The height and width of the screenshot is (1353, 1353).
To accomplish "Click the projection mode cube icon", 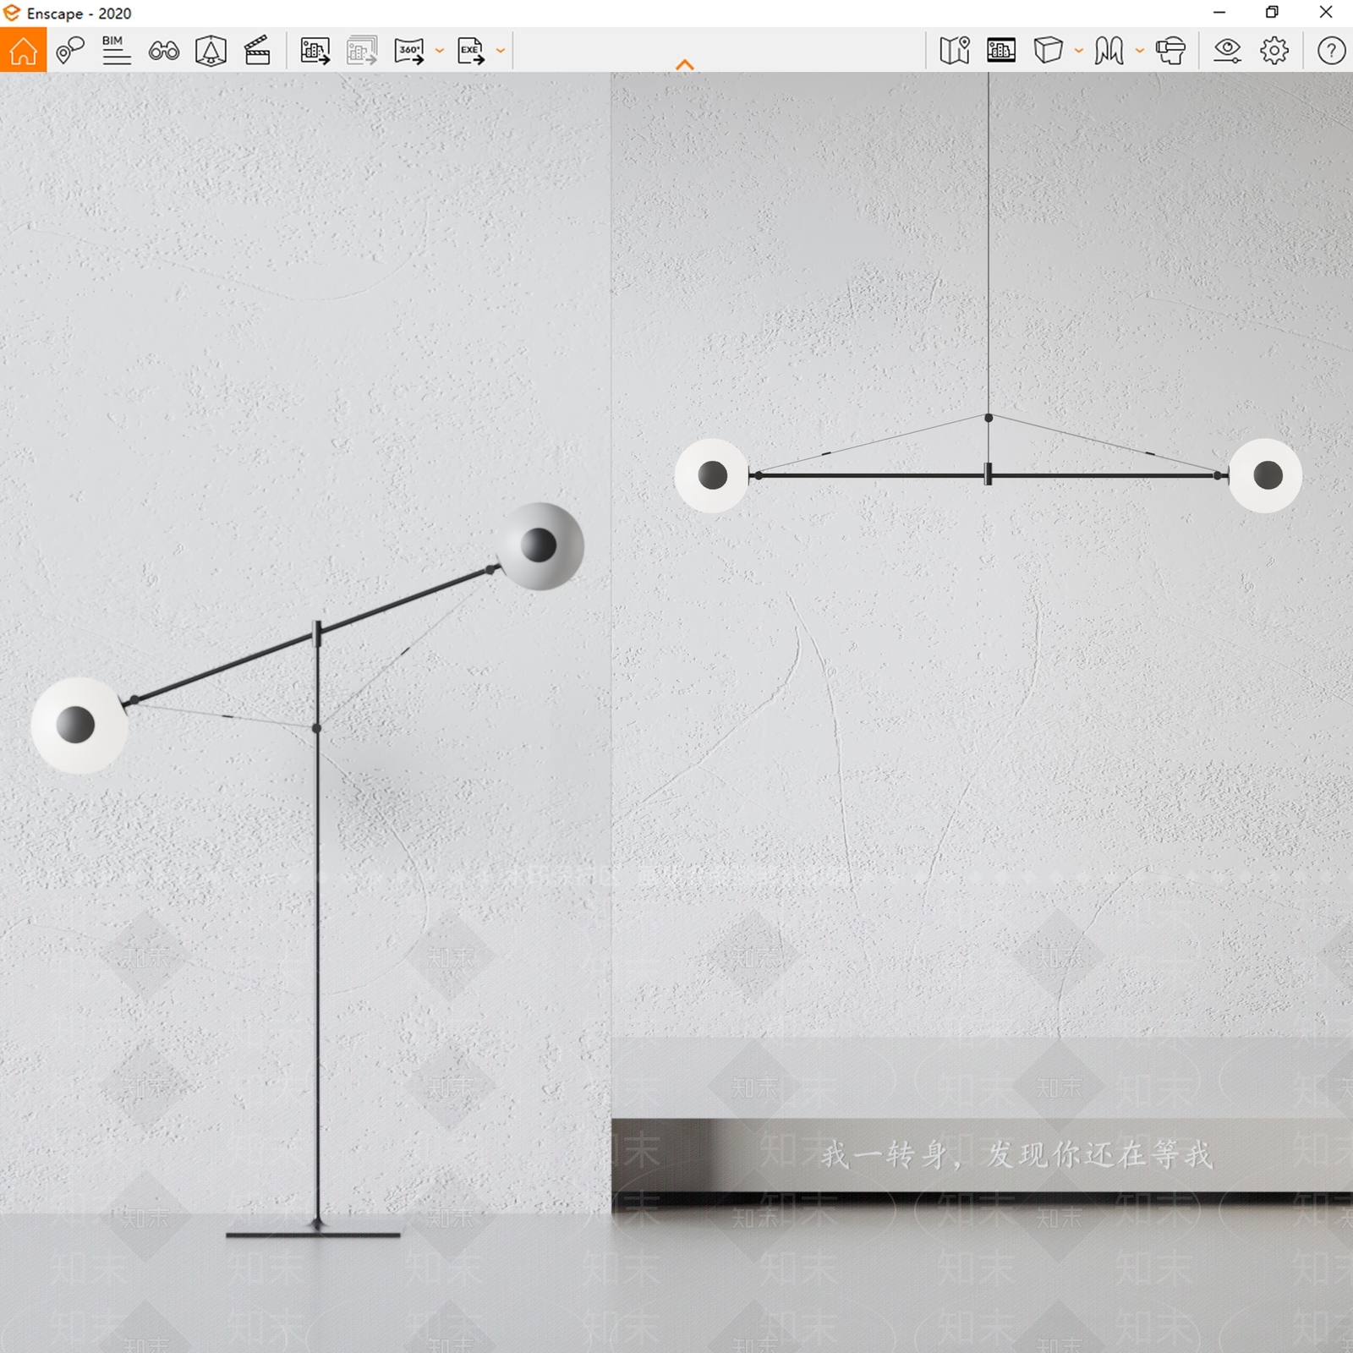I will pos(1048,51).
